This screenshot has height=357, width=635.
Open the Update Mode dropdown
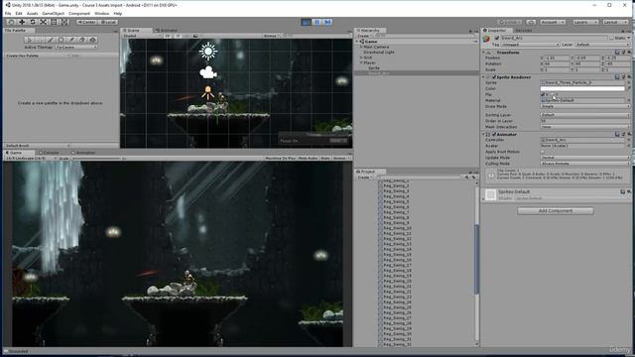585,158
